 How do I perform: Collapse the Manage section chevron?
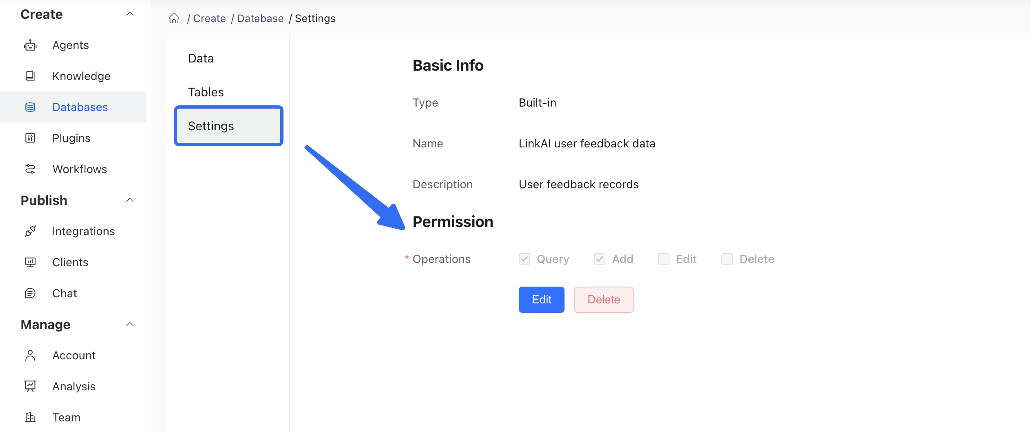(130, 325)
